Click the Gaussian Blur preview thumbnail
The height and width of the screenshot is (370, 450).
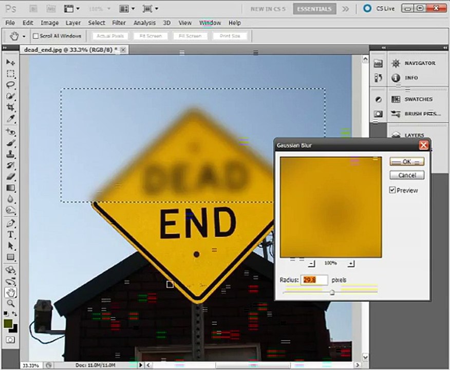pos(331,207)
